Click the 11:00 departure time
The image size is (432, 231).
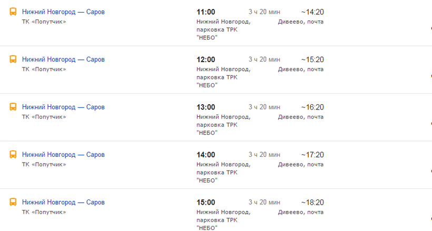tap(205, 12)
